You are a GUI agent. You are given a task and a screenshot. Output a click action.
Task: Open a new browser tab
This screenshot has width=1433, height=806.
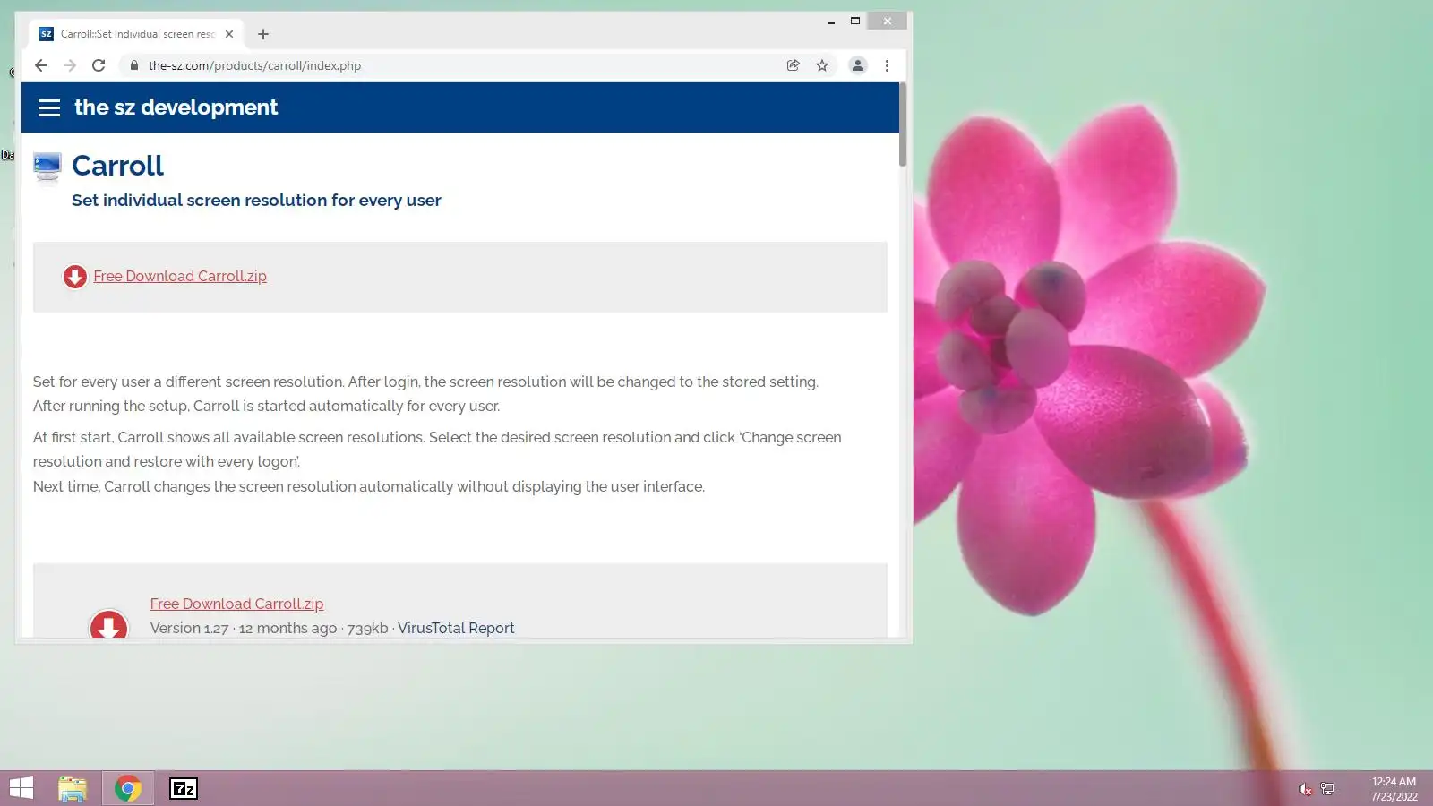[263, 34]
